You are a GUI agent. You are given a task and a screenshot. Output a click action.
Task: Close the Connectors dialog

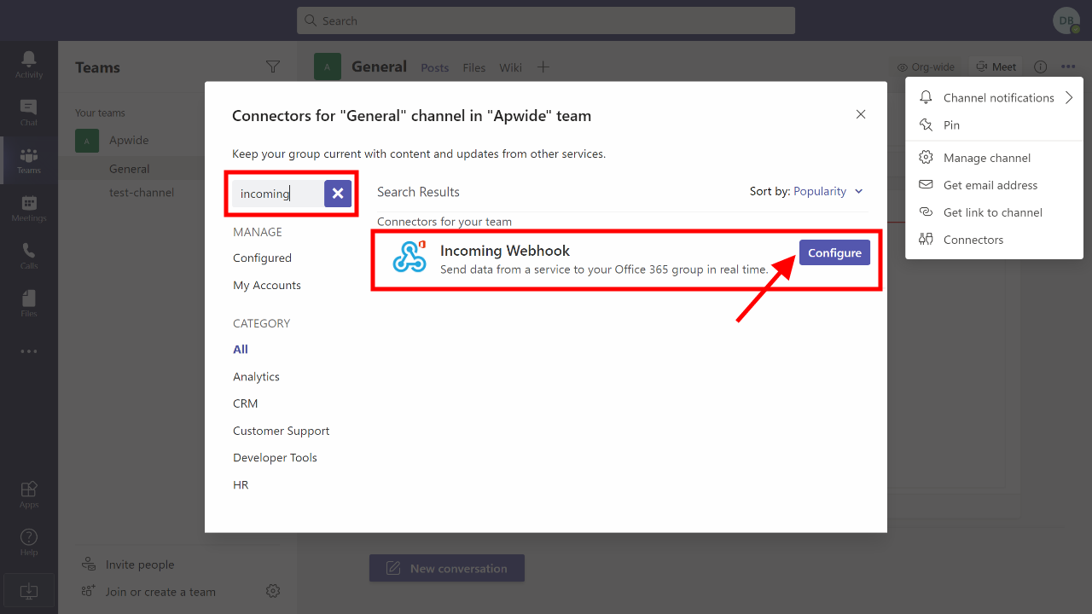tap(861, 114)
